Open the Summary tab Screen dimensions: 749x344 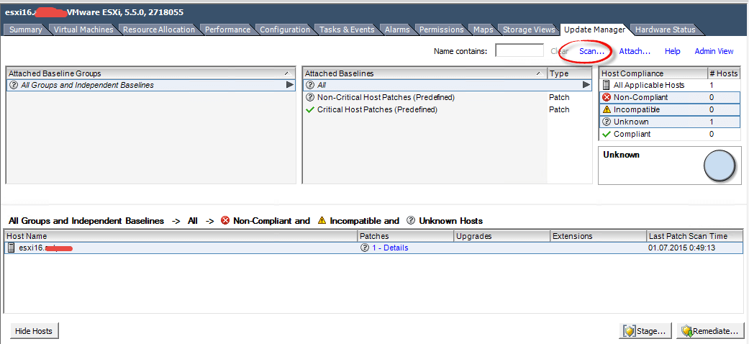tap(25, 30)
